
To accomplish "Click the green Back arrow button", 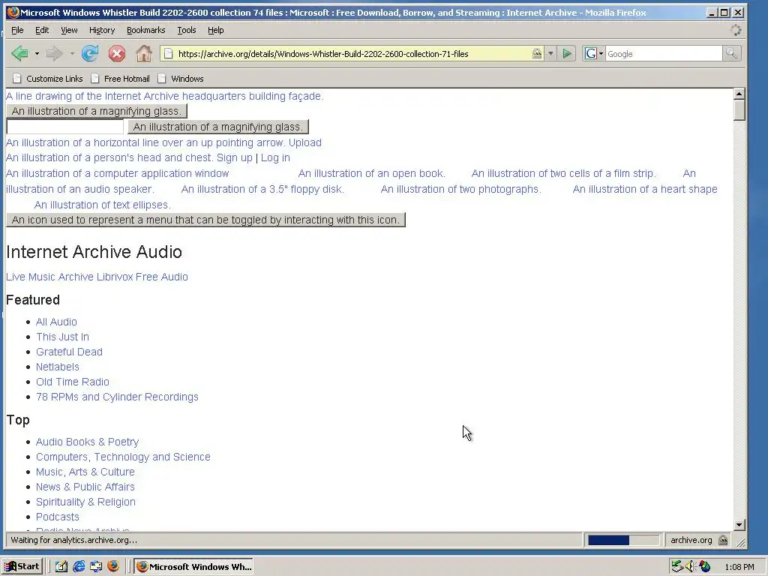I will [20, 53].
